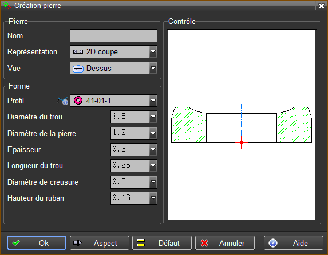Screen dimensions: 328x255
Task: Expand the Vue dropdown arrow
Action: [153, 68]
